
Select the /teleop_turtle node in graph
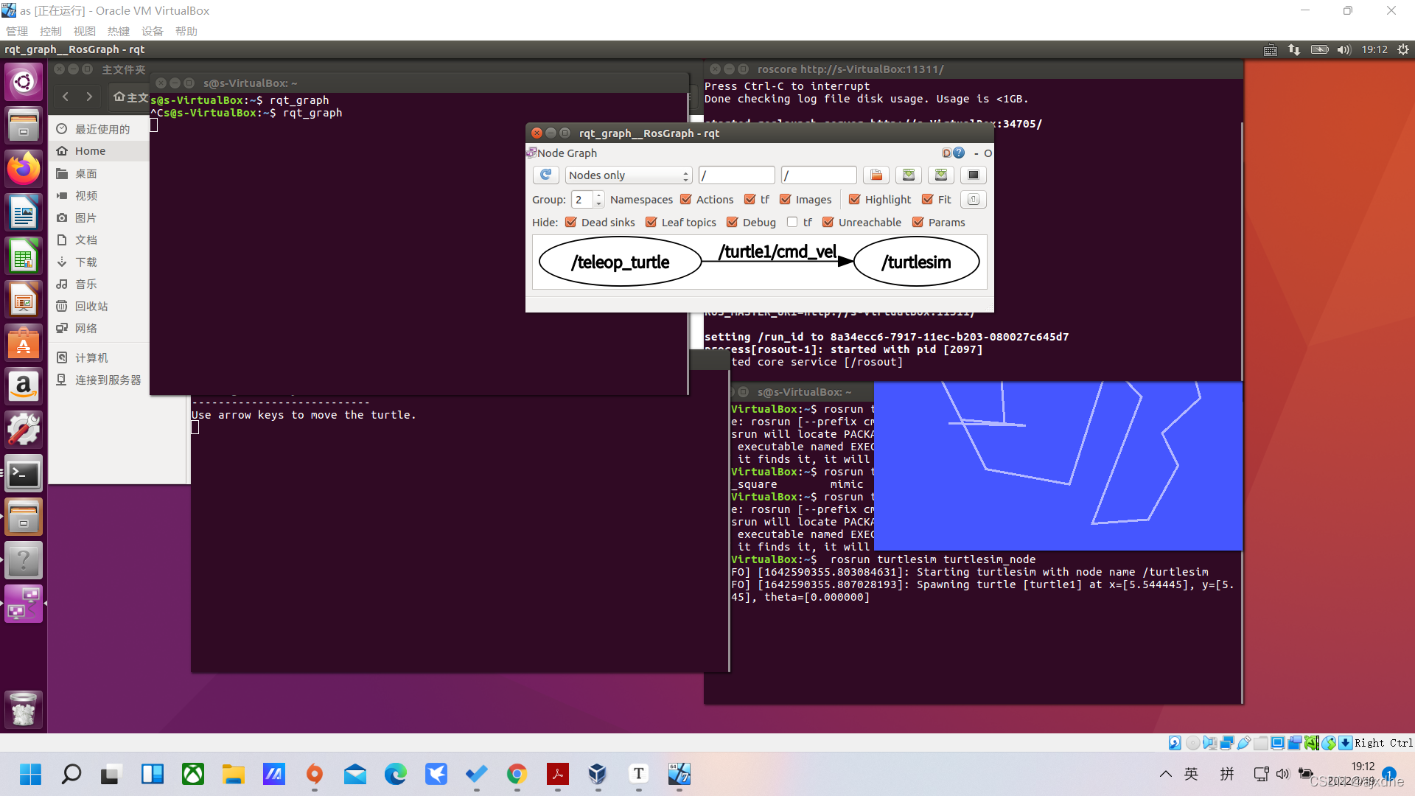click(x=620, y=262)
